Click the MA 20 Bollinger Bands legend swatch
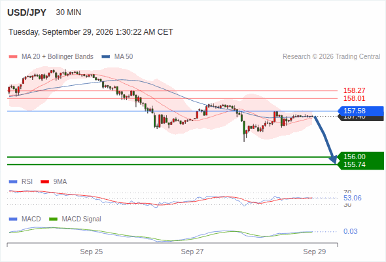This screenshot has width=386, height=262. pos(13,57)
